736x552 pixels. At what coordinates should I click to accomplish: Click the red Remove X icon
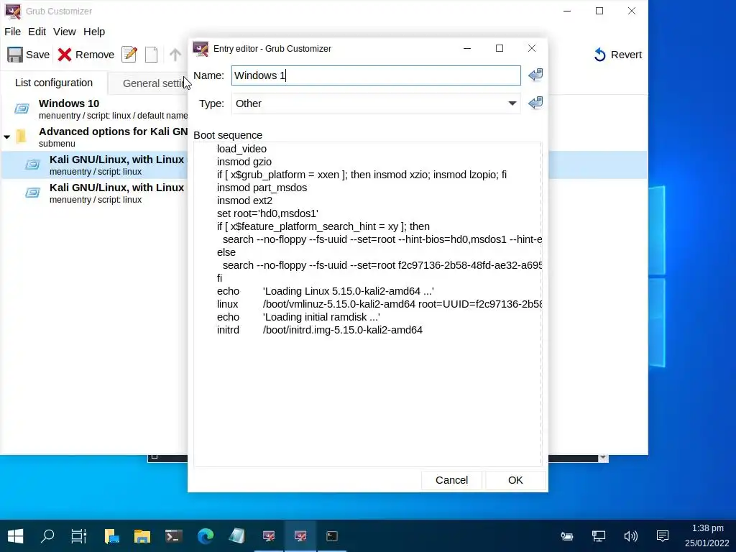click(65, 55)
